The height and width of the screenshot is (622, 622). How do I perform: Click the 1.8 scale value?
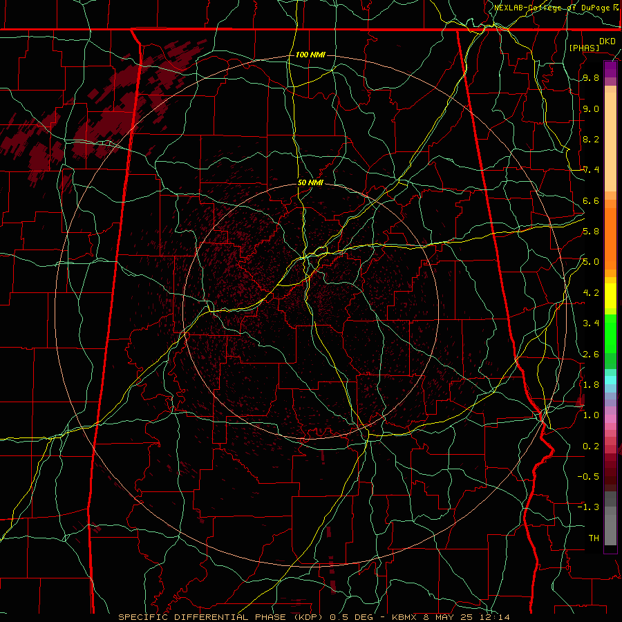[x=591, y=385]
